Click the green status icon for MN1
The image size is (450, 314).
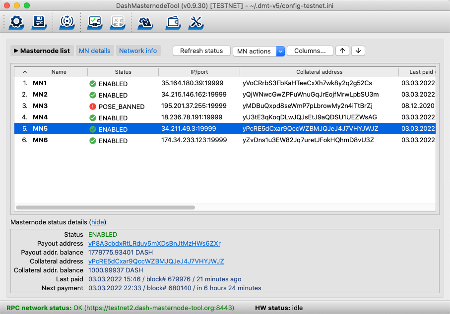93,84
